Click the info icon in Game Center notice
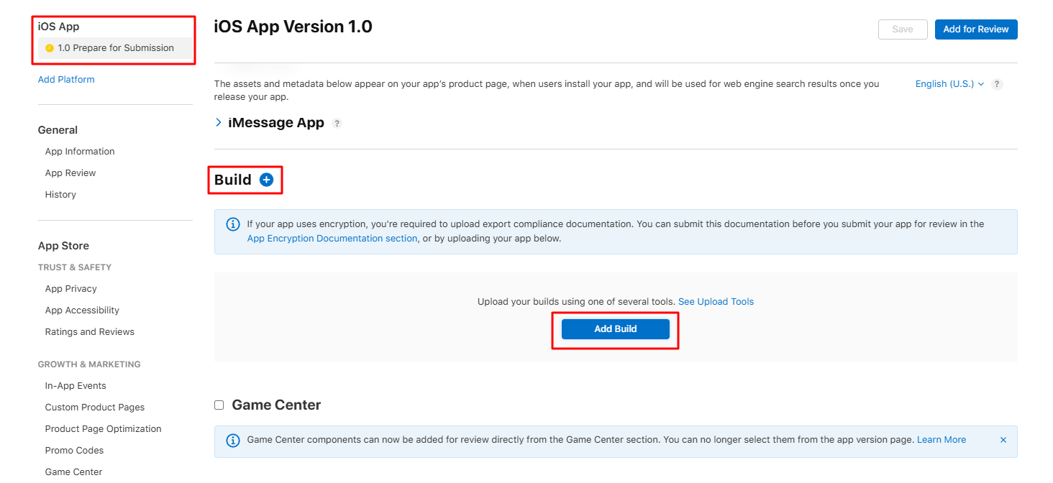The width and height of the screenshot is (1053, 483). 233,440
